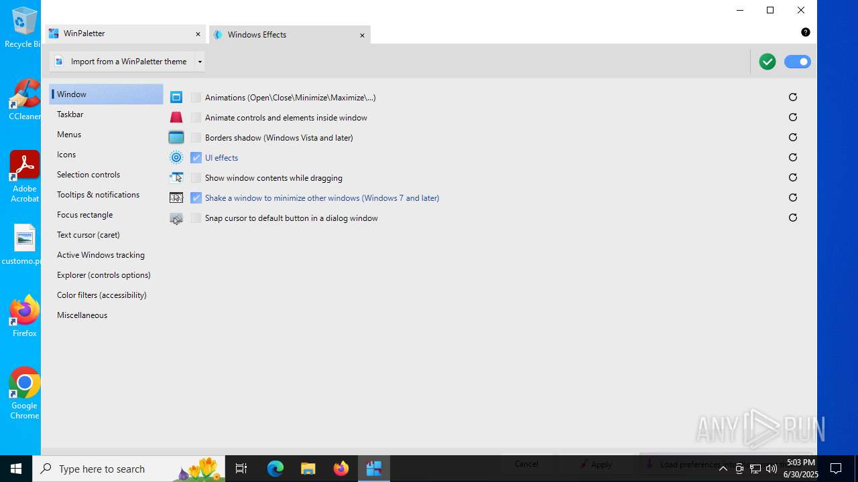Enable Show window contents while dragging
858x482 pixels.
(196, 177)
